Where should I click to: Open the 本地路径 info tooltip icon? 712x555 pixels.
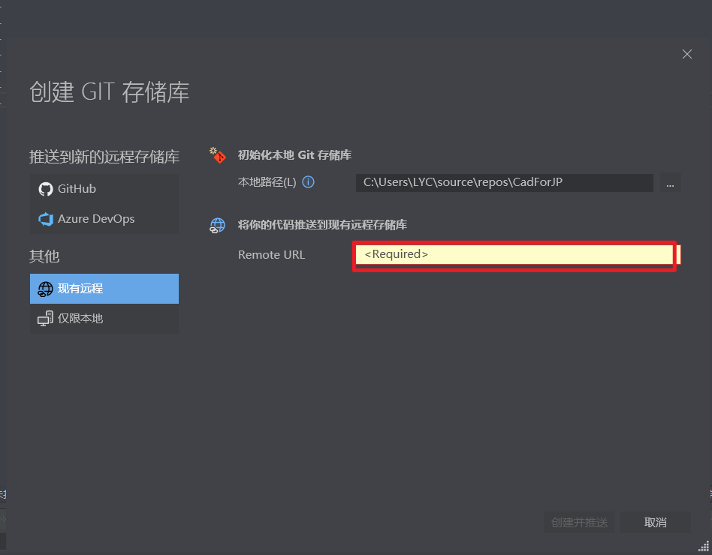coord(308,181)
